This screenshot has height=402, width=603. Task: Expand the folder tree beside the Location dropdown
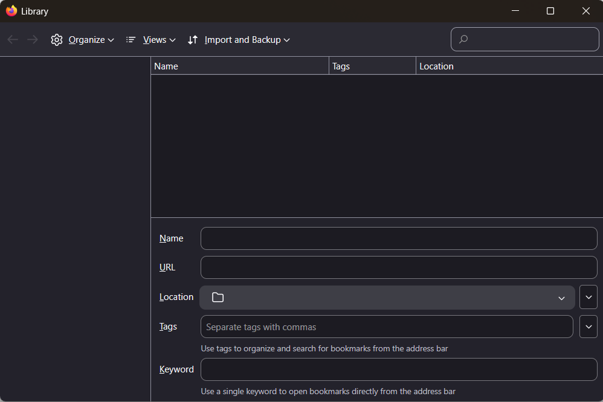(x=588, y=297)
